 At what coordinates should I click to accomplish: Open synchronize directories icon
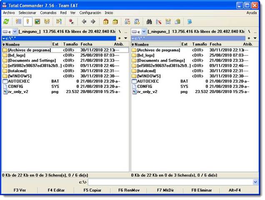click(x=168, y=22)
